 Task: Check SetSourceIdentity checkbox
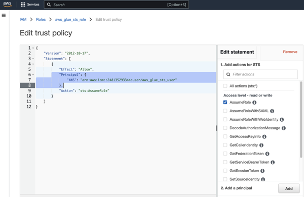click(x=225, y=179)
